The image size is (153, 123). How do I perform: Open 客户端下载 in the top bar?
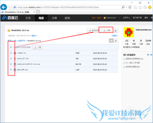coord(137,18)
